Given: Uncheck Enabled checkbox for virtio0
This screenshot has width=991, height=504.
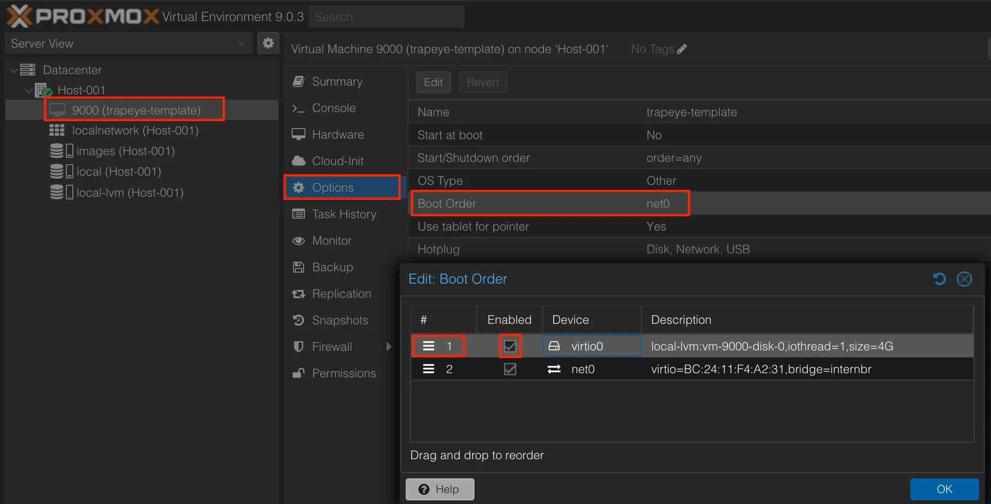Looking at the screenshot, I should tap(510, 346).
